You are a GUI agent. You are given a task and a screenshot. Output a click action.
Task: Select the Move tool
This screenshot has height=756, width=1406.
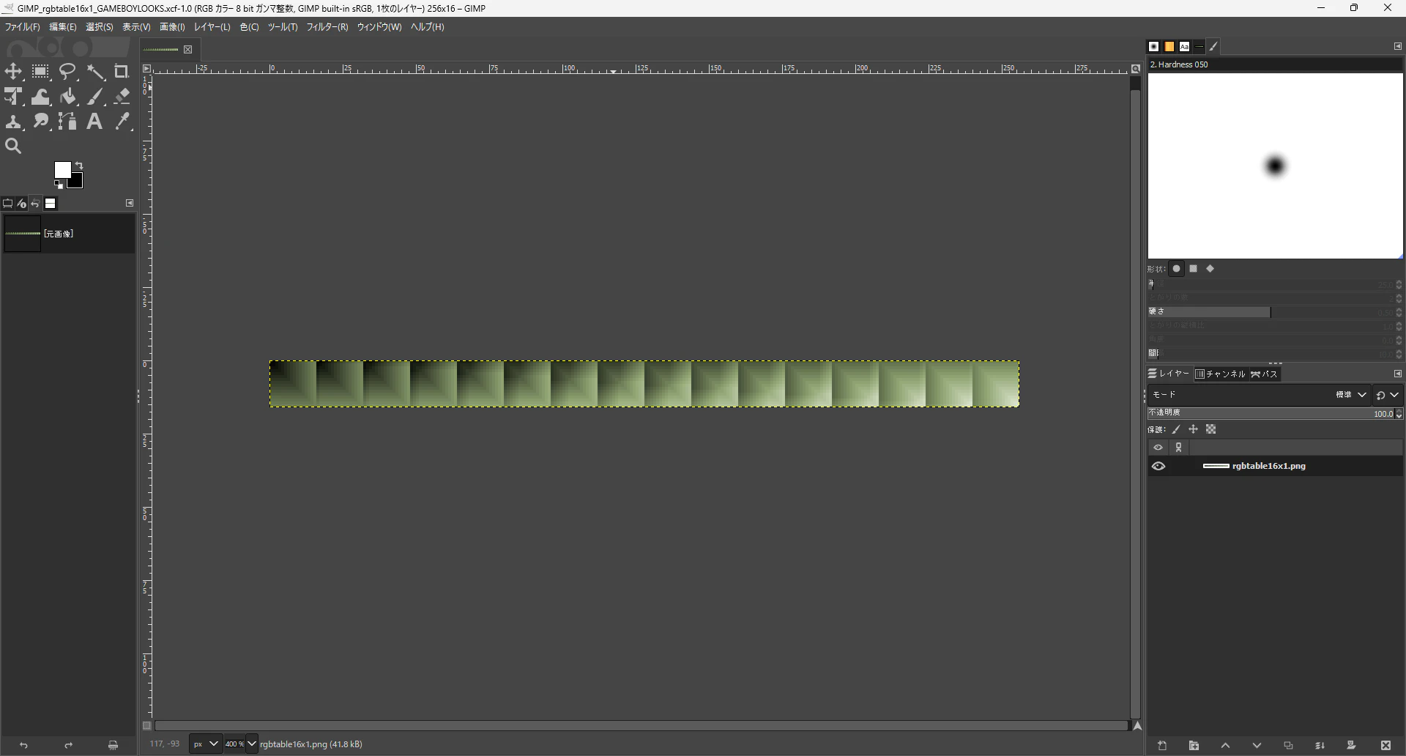(x=13, y=72)
